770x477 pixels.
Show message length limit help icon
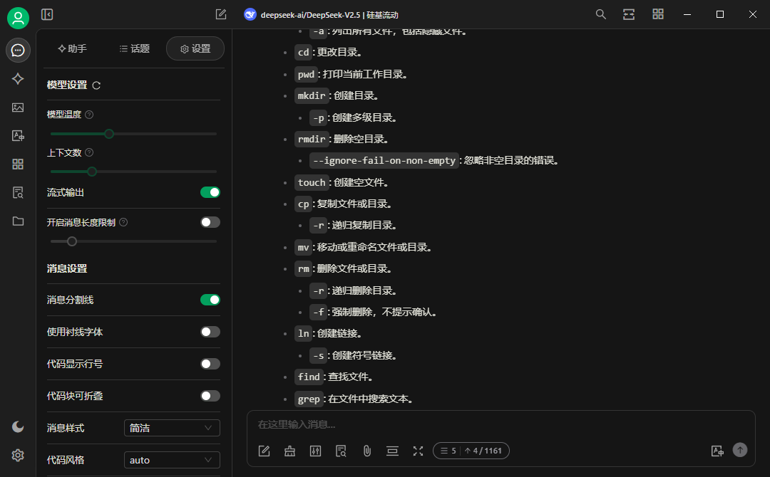(124, 222)
